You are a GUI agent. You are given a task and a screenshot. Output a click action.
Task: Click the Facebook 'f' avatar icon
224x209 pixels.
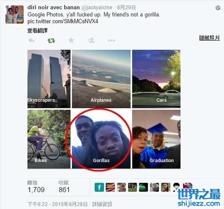(x=99, y=187)
